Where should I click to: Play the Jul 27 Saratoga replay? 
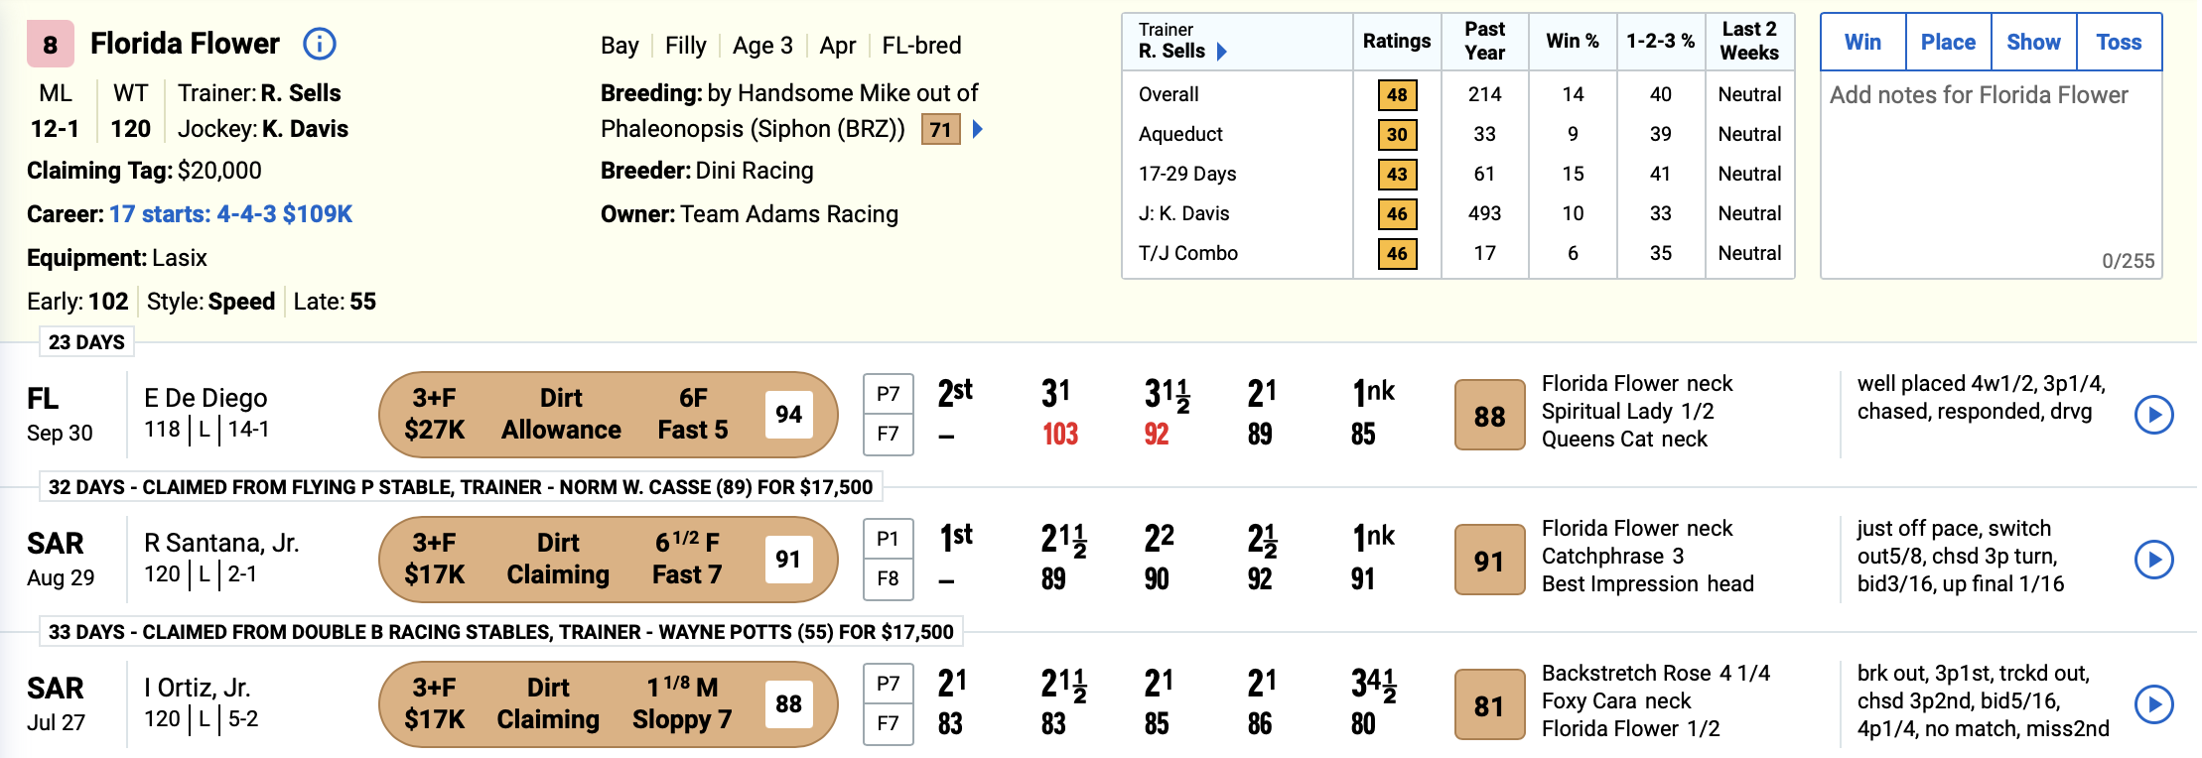pos(2153,704)
